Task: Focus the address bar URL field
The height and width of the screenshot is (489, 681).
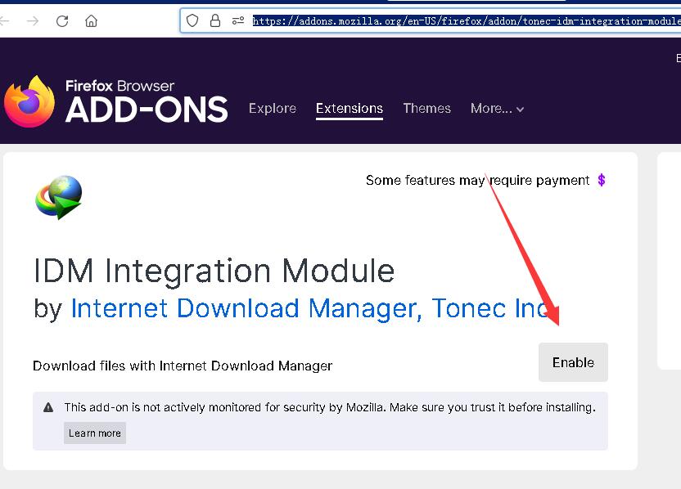Action: (x=462, y=21)
